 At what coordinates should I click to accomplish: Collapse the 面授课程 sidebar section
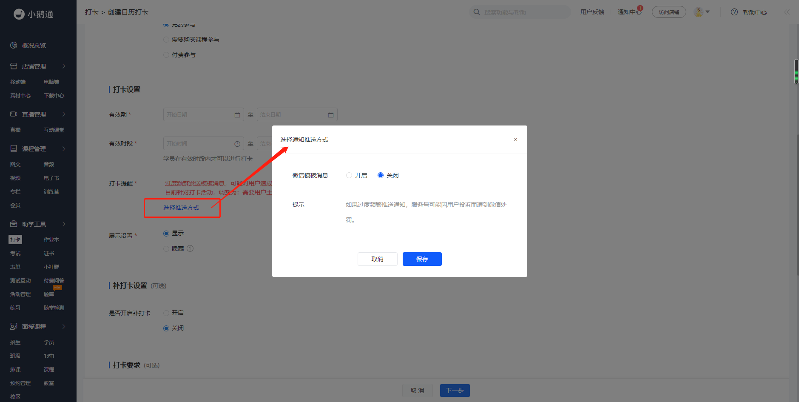click(x=64, y=327)
